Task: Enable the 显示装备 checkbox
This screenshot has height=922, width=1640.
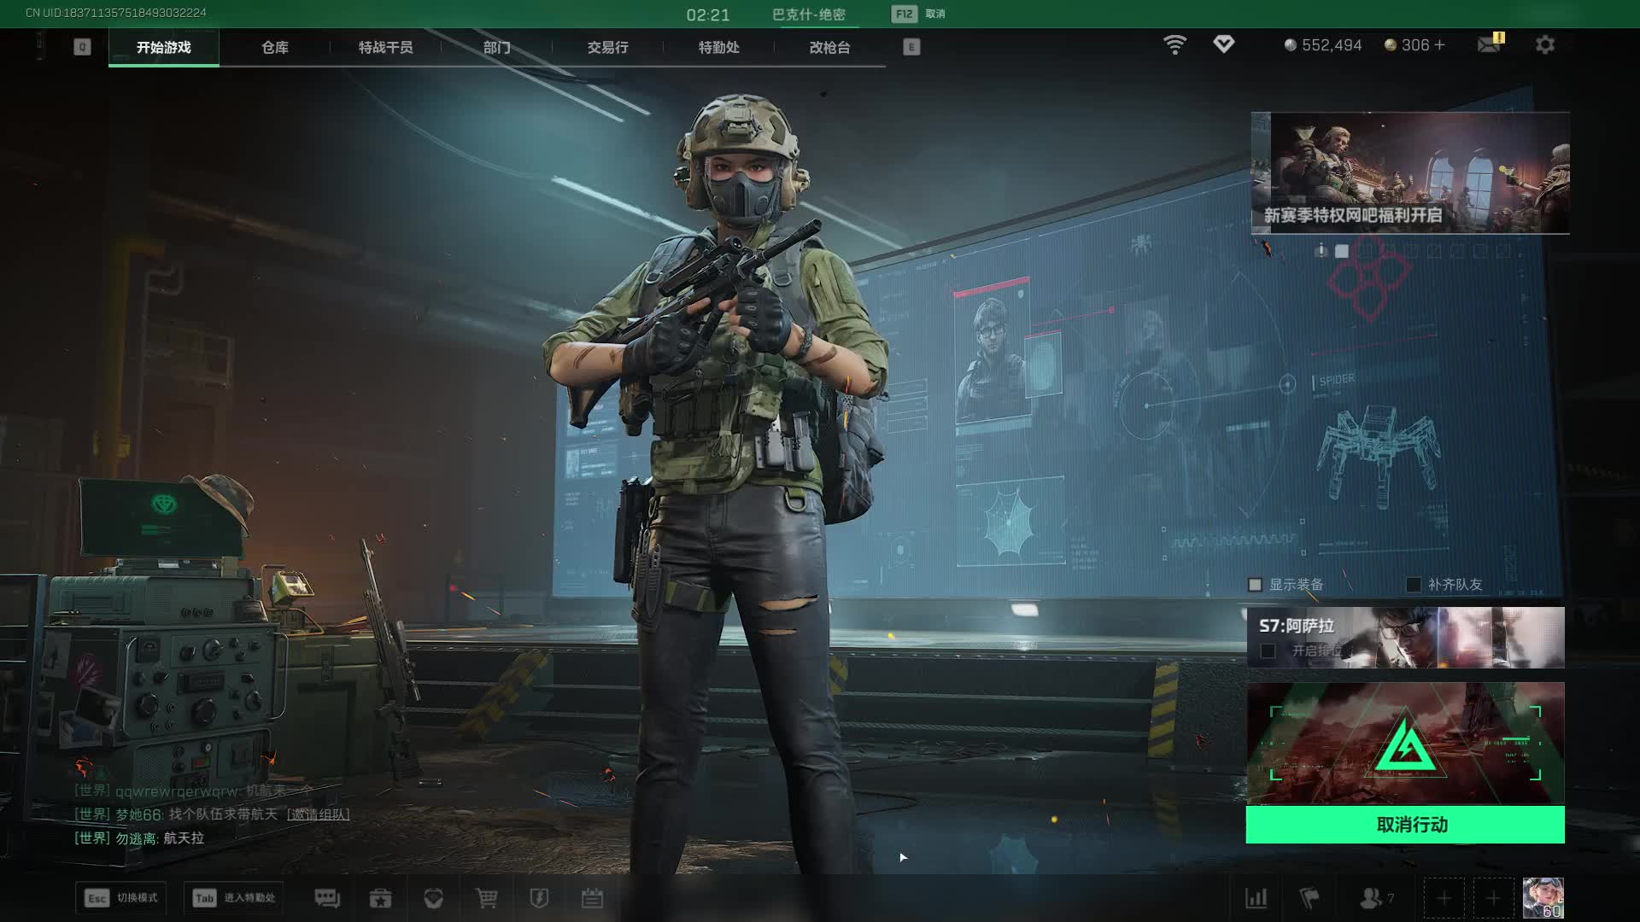Action: click(x=1255, y=585)
